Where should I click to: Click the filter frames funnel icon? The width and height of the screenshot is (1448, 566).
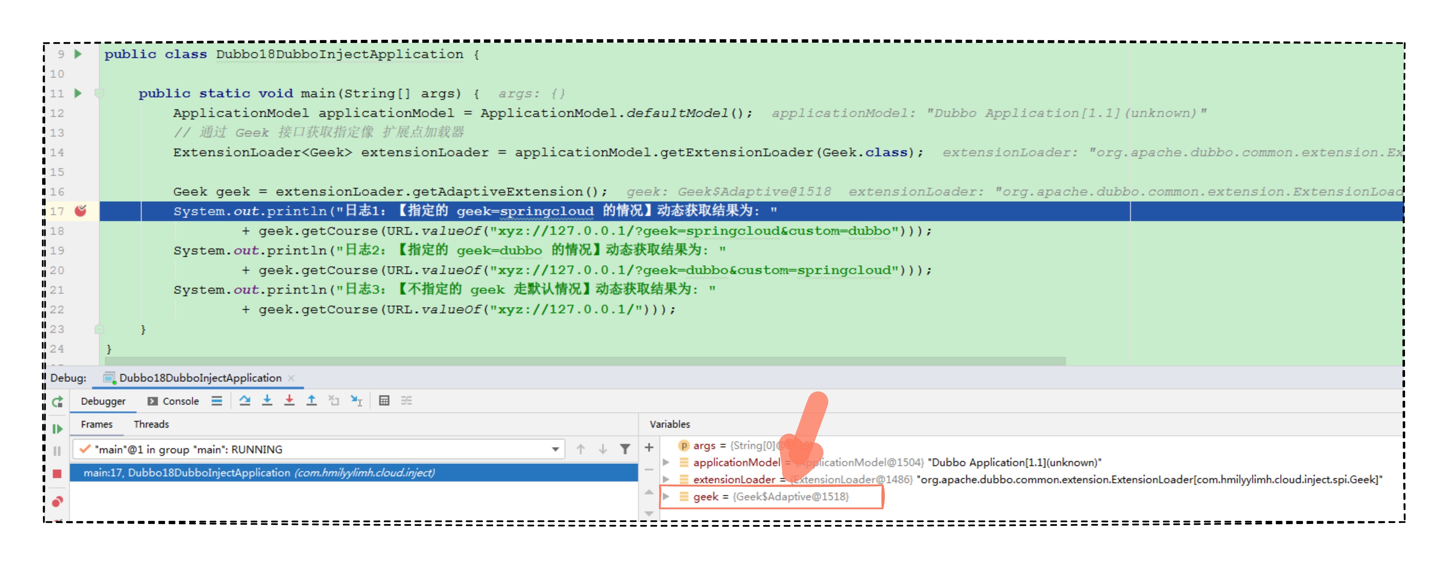pos(624,449)
